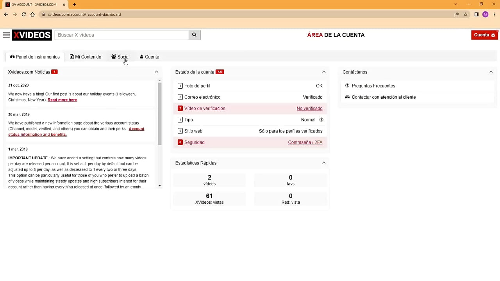Open the Cuenta tab

click(x=150, y=57)
